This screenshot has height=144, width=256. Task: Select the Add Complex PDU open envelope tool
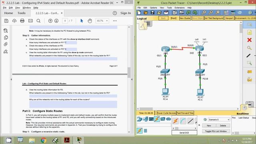[249, 80]
